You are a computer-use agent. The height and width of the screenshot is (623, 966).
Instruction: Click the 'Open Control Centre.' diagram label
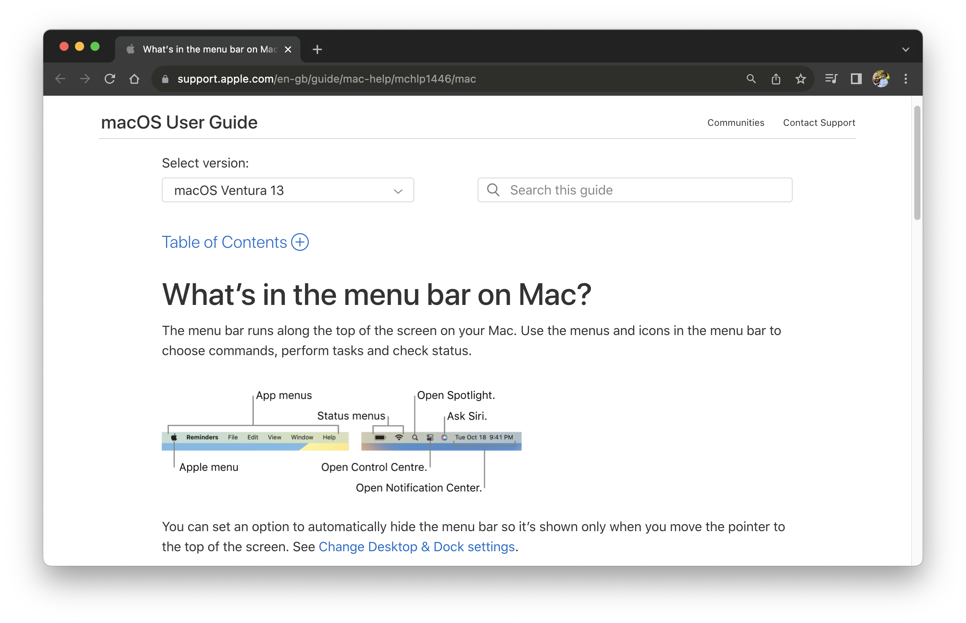(374, 467)
